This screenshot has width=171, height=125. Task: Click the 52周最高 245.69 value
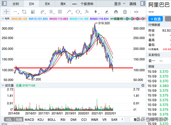pyautogui.click(x=167, y=49)
